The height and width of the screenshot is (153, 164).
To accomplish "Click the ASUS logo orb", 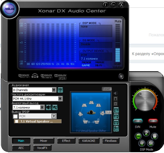I will tap(10, 9).
